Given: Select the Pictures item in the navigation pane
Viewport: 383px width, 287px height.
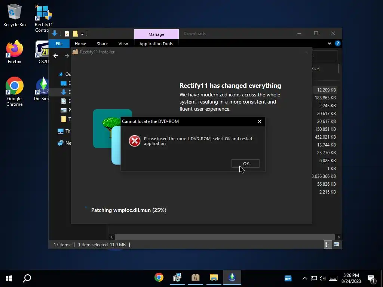Looking at the screenshot, I should pyautogui.click(x=65, y=110).
